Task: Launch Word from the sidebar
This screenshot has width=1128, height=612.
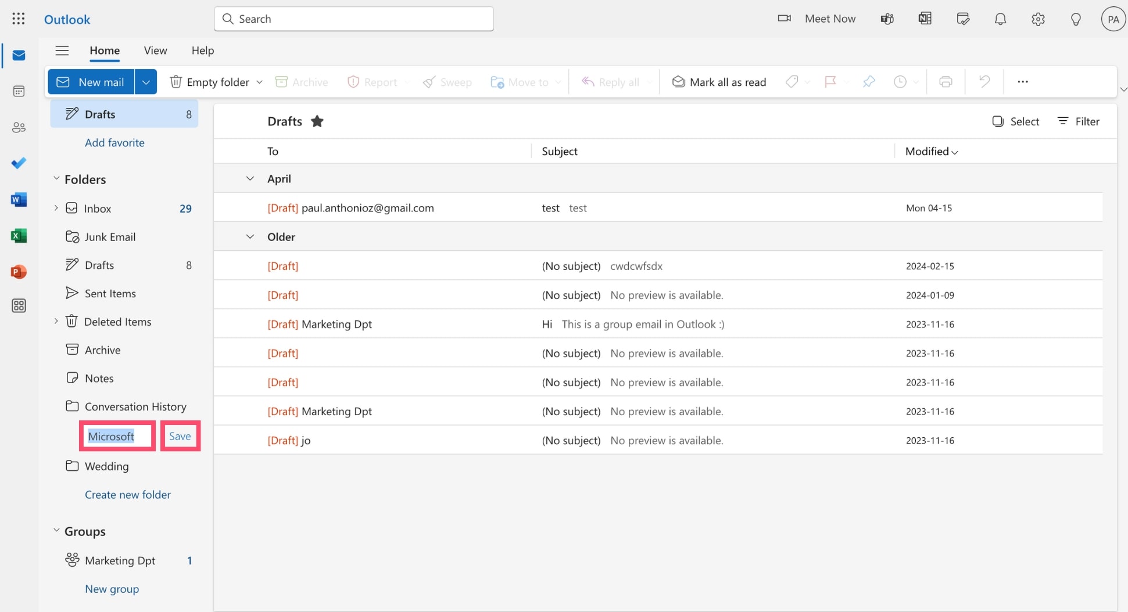Action: (x=19, y=200)
